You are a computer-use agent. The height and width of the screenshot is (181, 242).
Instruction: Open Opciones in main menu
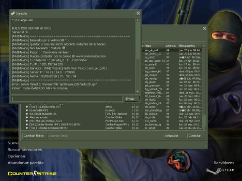coord(16,156)
